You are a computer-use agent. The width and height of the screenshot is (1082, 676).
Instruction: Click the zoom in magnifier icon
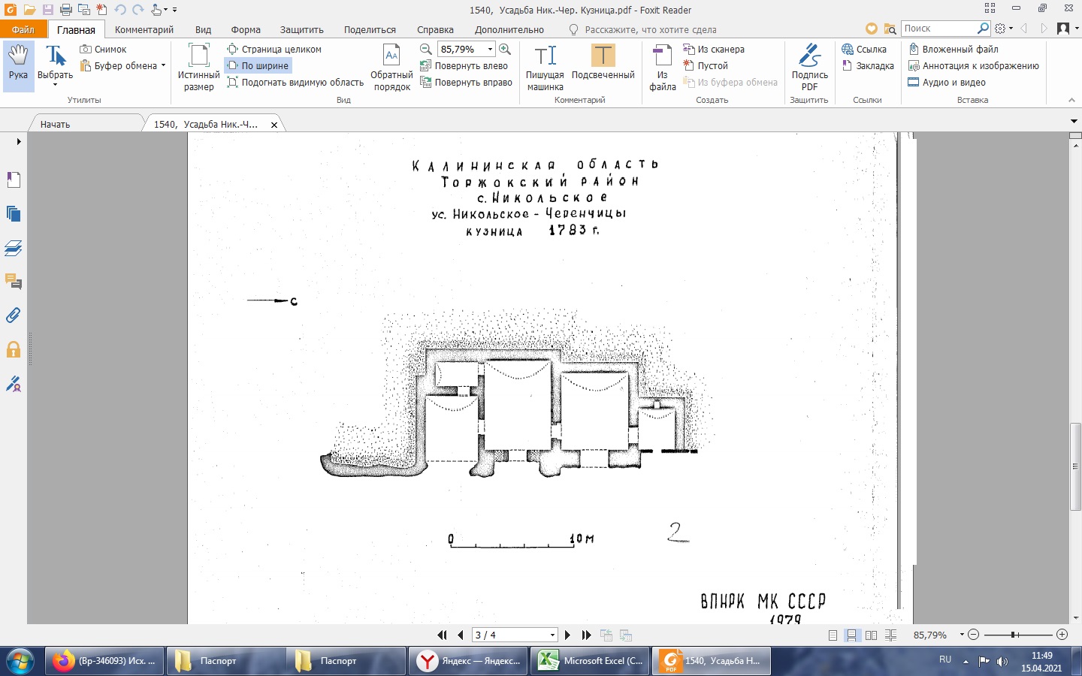[505, 49]
